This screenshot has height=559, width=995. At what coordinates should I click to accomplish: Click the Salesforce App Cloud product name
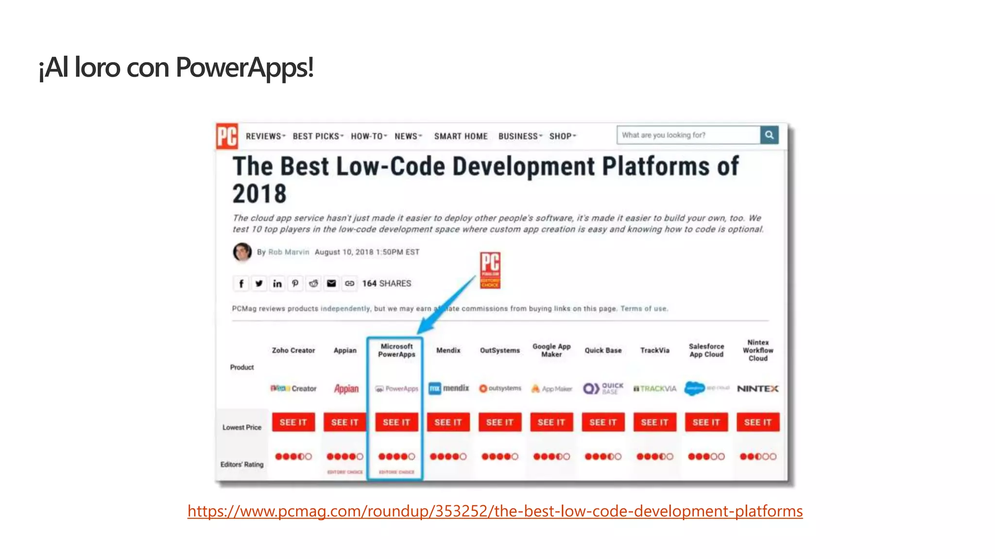coord(706,350)
